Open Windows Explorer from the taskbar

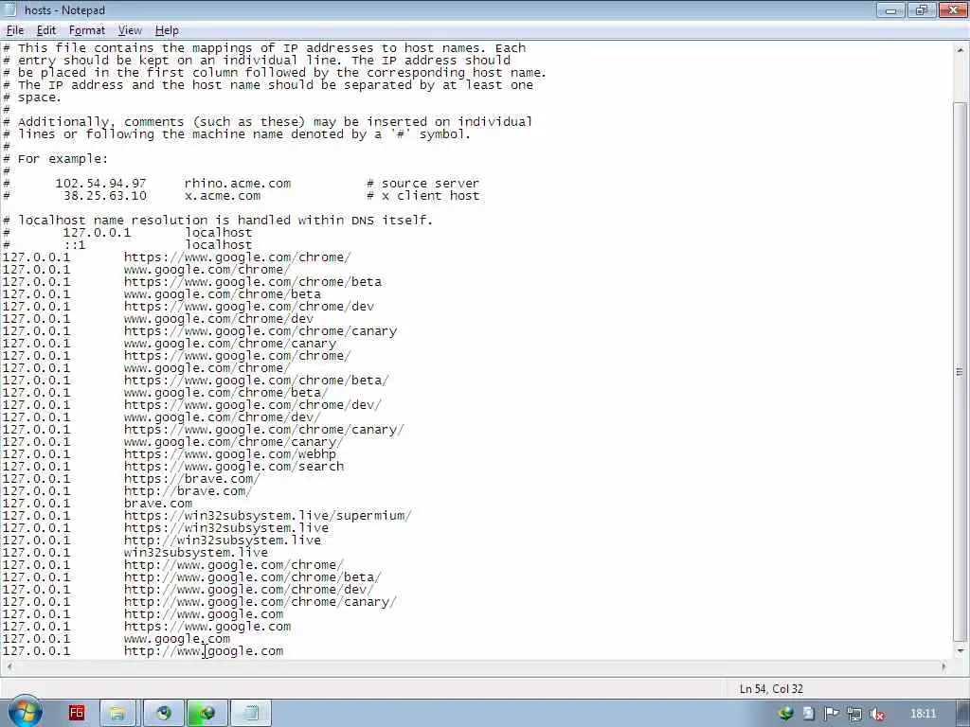point(117,713)
